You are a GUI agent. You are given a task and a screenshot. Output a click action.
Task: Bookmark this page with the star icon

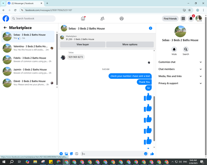190,10
